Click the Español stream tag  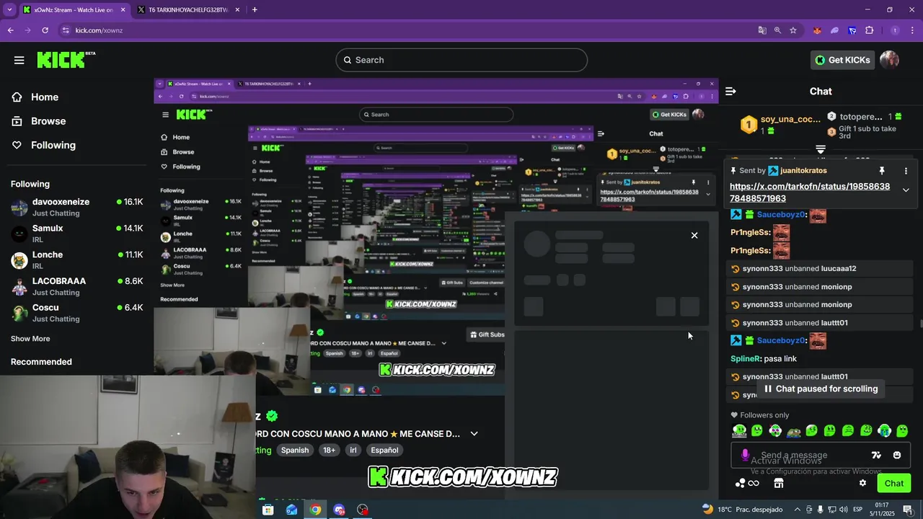click(x=384, y=450)
